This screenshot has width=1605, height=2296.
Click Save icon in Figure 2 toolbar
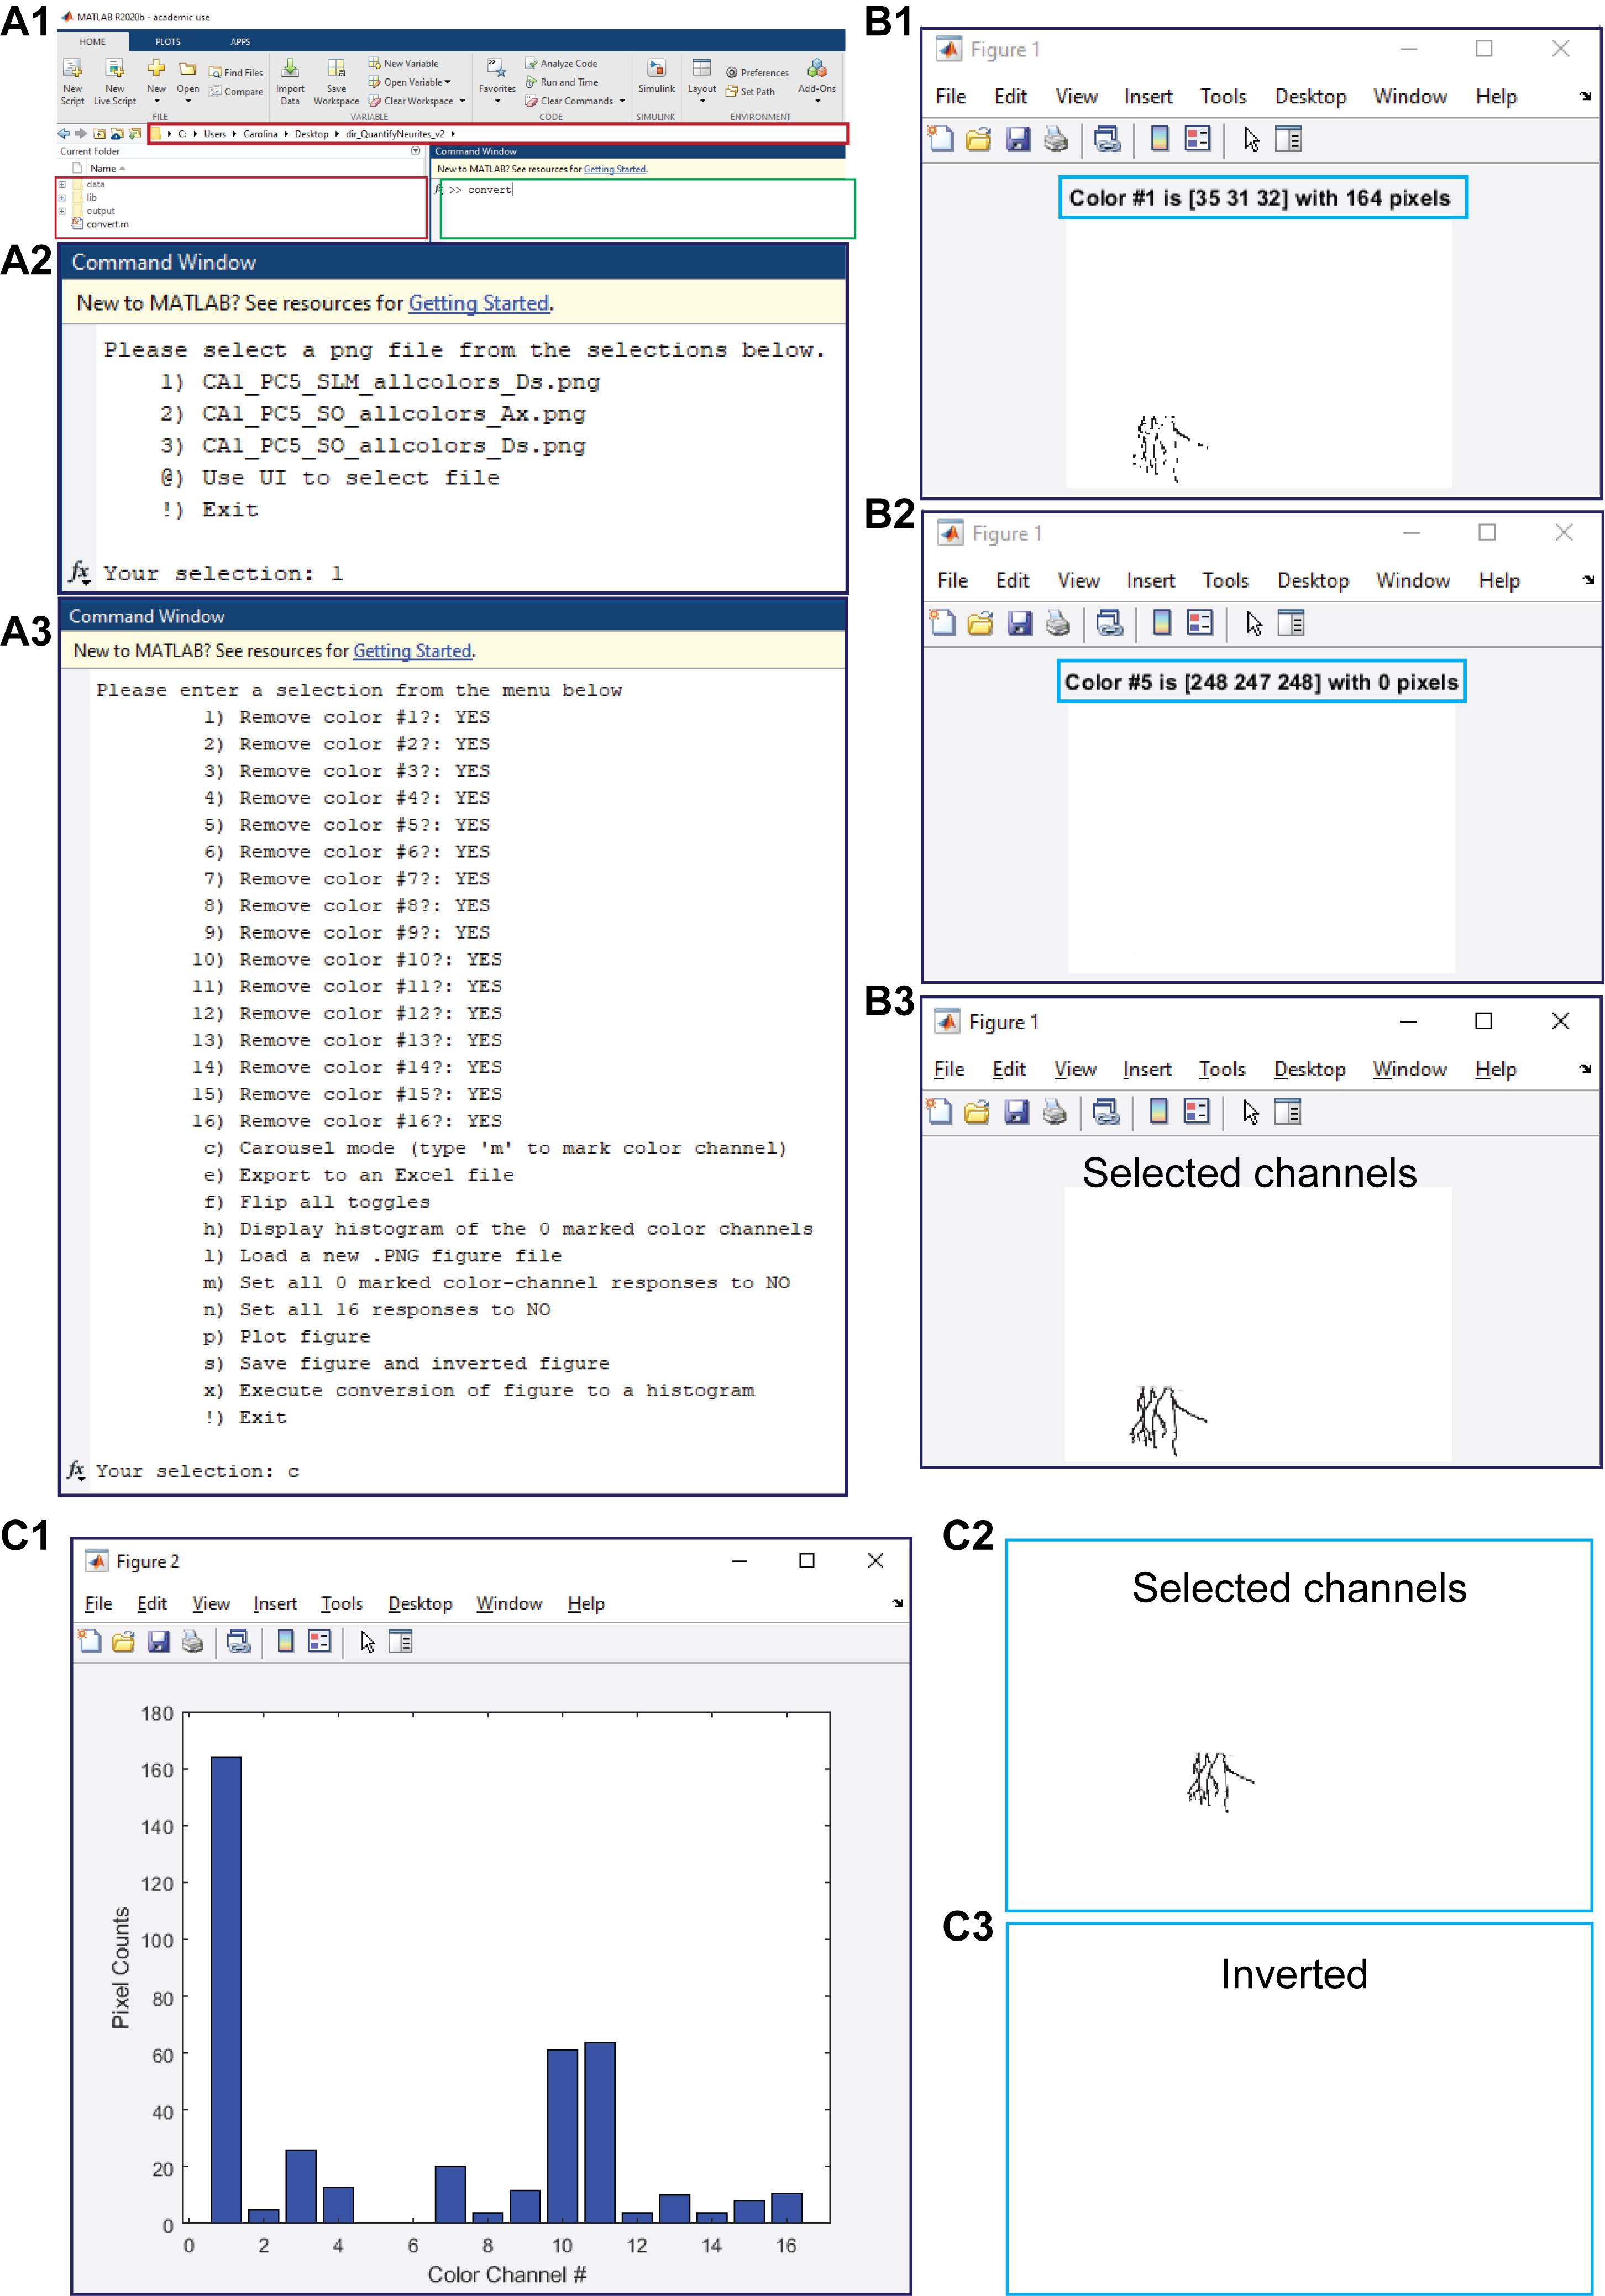point(158,1641)
